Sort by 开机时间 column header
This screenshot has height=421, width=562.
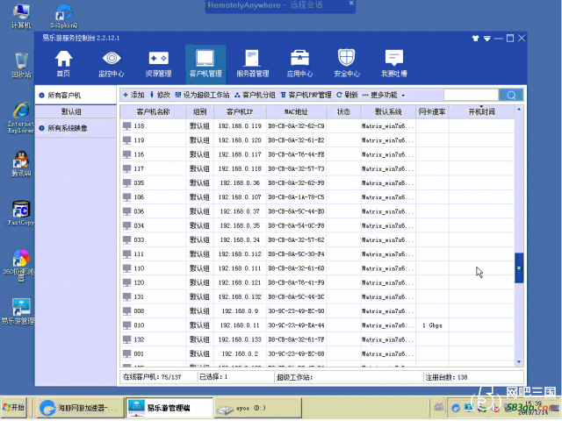pos(481,111)
